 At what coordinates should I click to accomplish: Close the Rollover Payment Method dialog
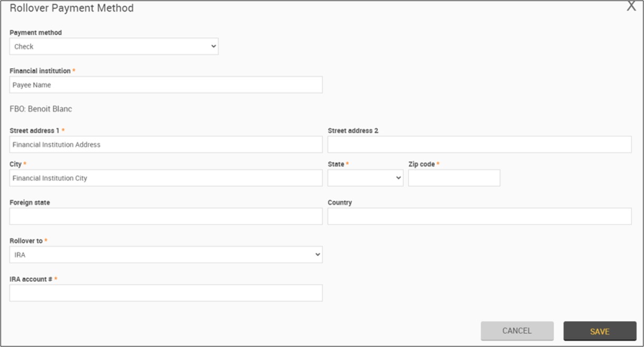click(631, 6)
